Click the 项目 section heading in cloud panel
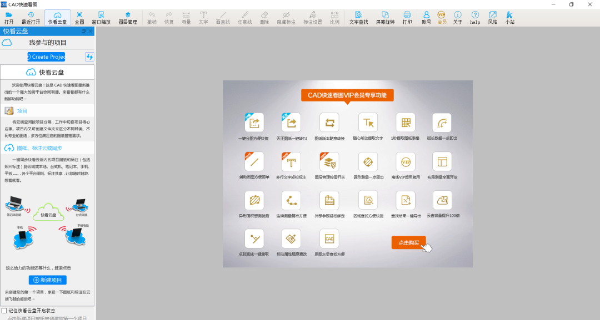The height and width of the screenshot is (320, 600). [x=22, y=111]
